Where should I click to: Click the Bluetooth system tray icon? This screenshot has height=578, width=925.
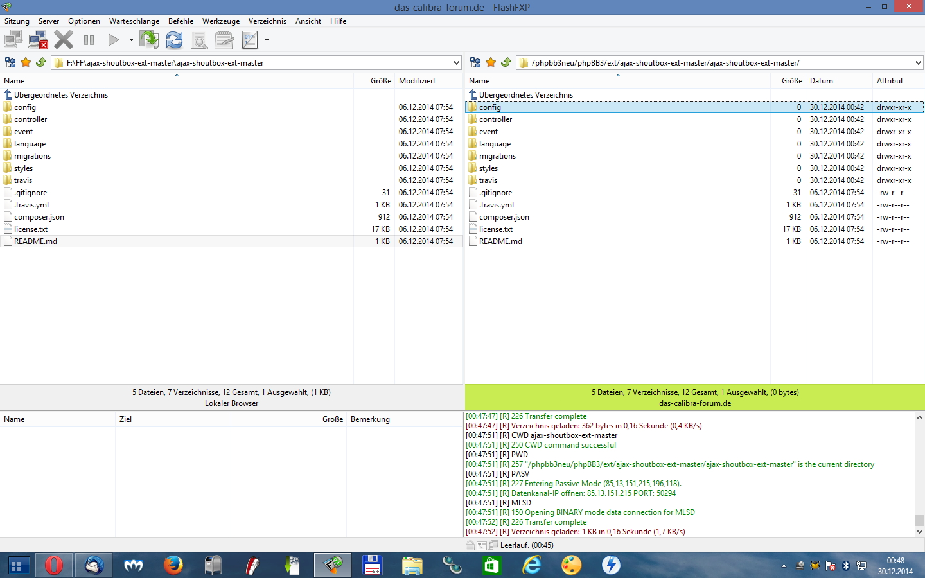846,566
